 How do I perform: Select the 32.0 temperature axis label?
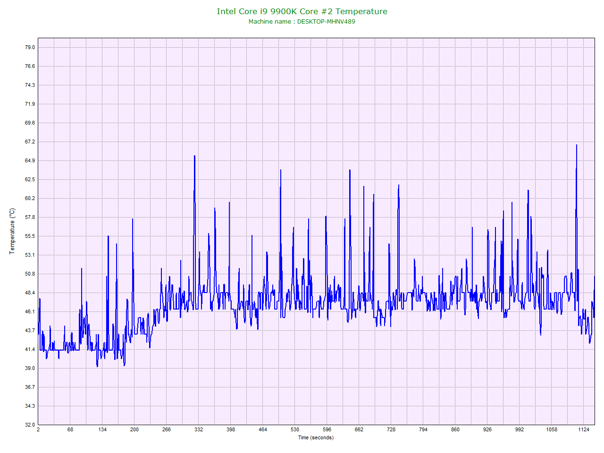click(x=30, y=425)
